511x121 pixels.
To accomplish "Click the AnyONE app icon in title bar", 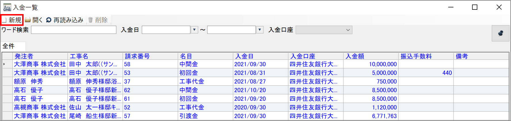I will [x=7, y=7].
